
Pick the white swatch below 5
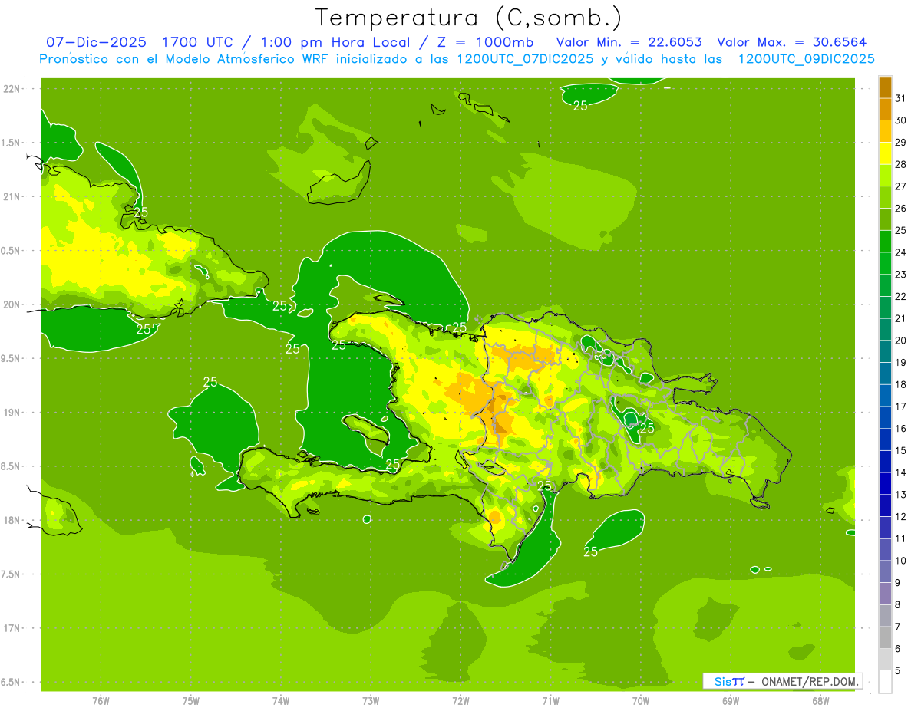(x=885, y=682)
